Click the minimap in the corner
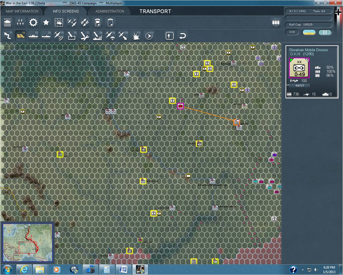The image size is (343, 275). (x=28, y=242)
